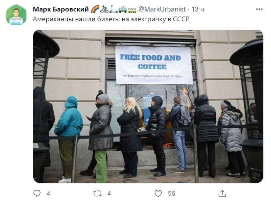Click the cyclist emoji in the name
This screenshot has height=202, width=271.
104,9
